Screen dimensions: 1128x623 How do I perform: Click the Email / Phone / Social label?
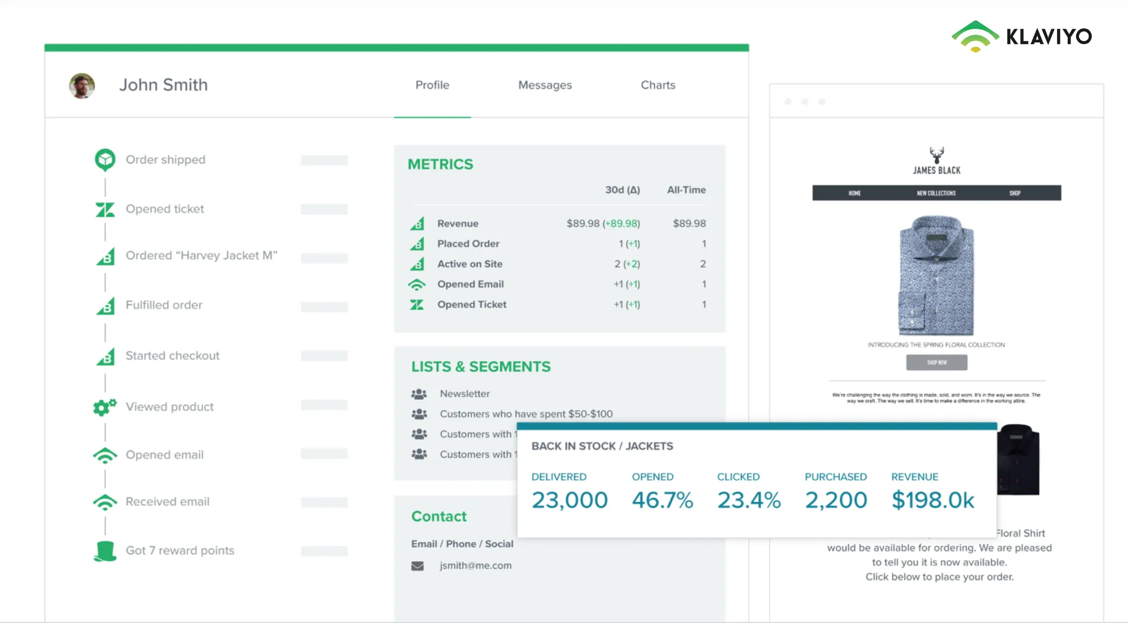pos(462,544)
